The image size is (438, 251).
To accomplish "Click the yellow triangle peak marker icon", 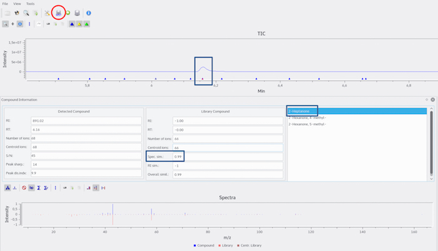I will (79, 24).
